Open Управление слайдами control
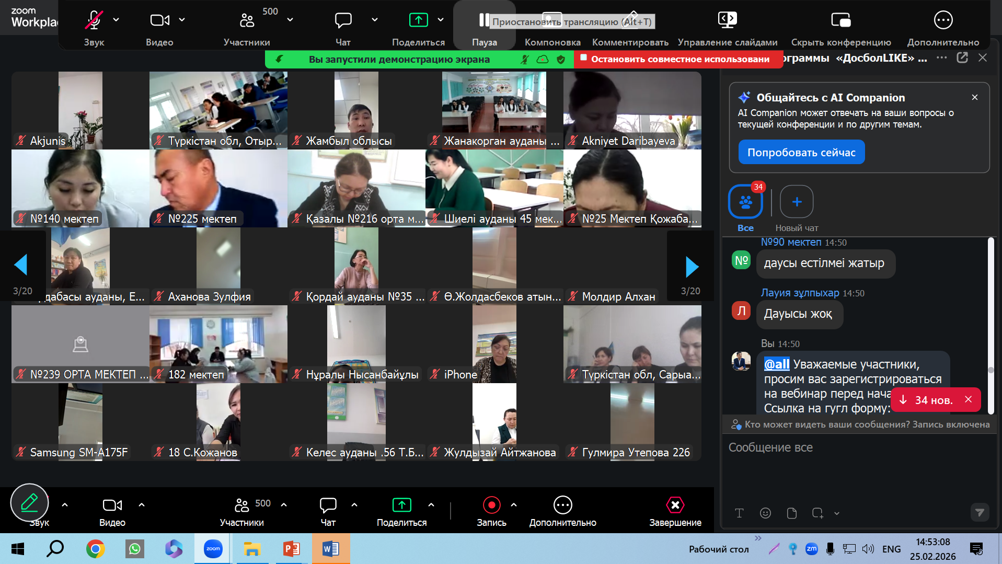The height and width of the screenshot is (564, 1002). tap(728, 27)
